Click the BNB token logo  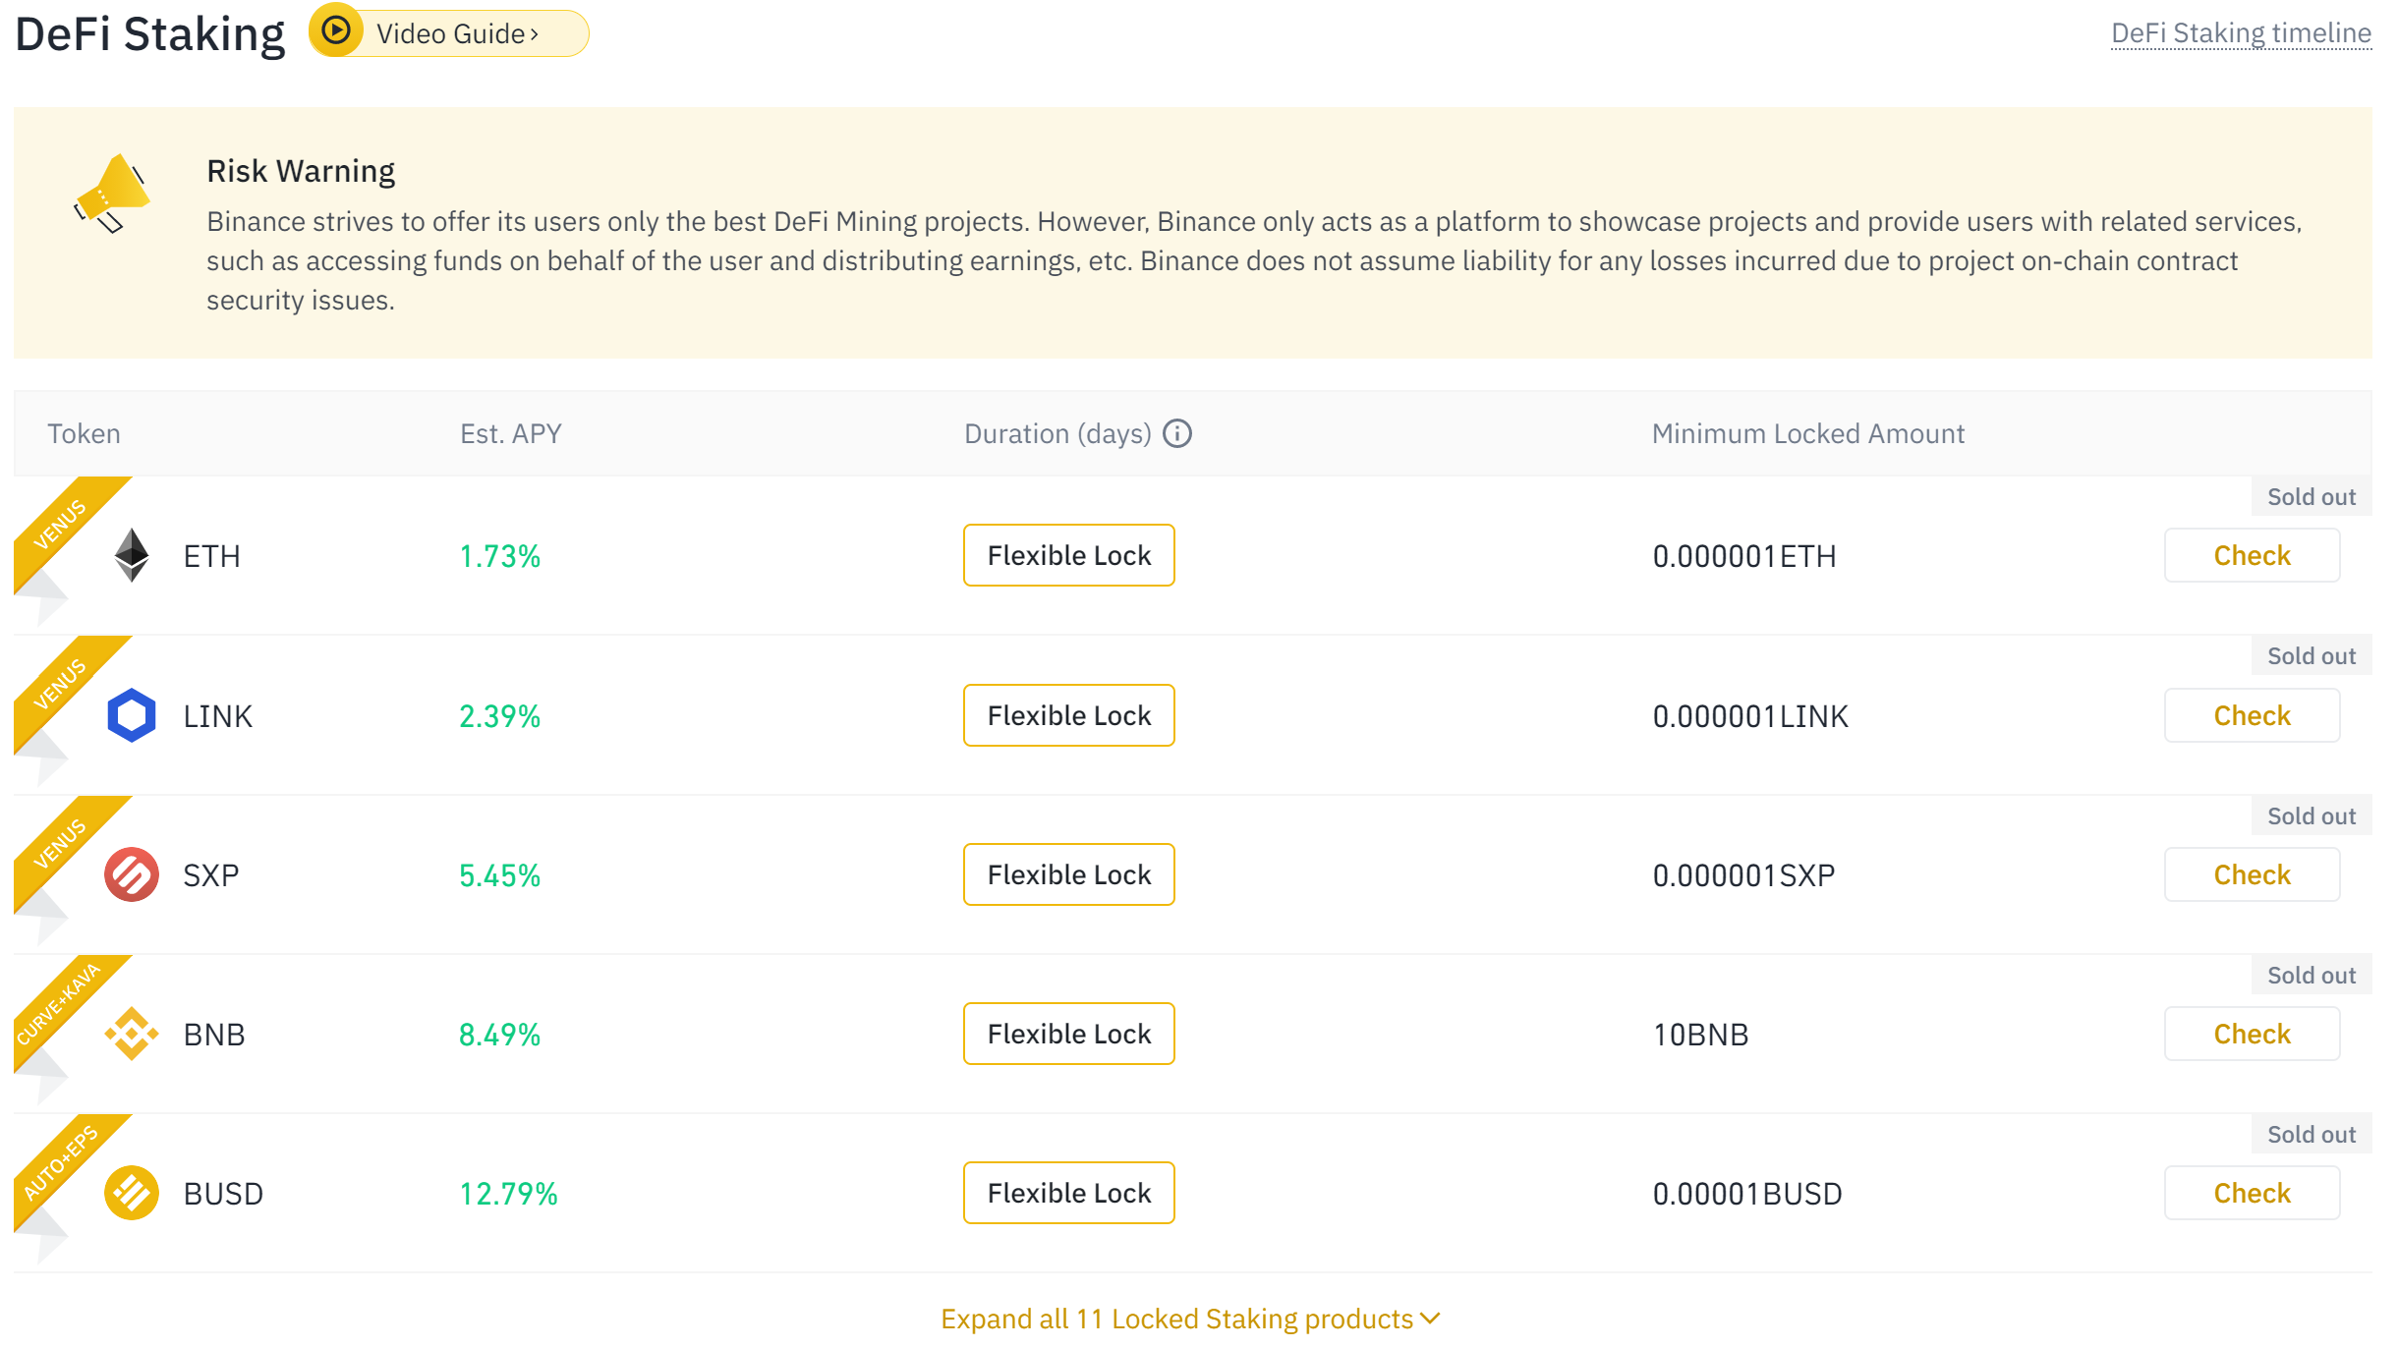(x=132, y=1034)
